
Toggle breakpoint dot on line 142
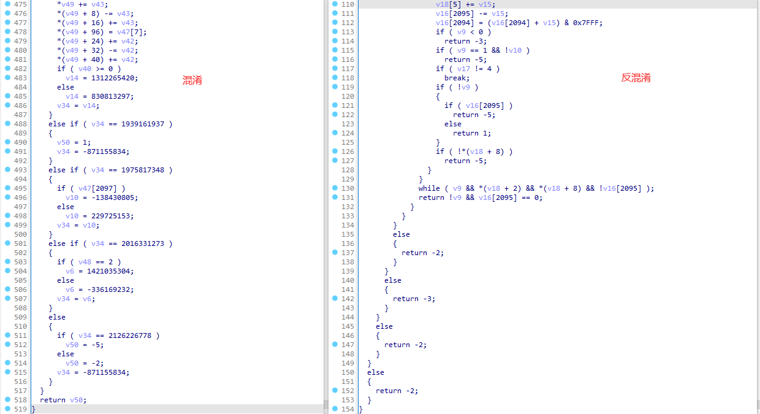point(335,299)
